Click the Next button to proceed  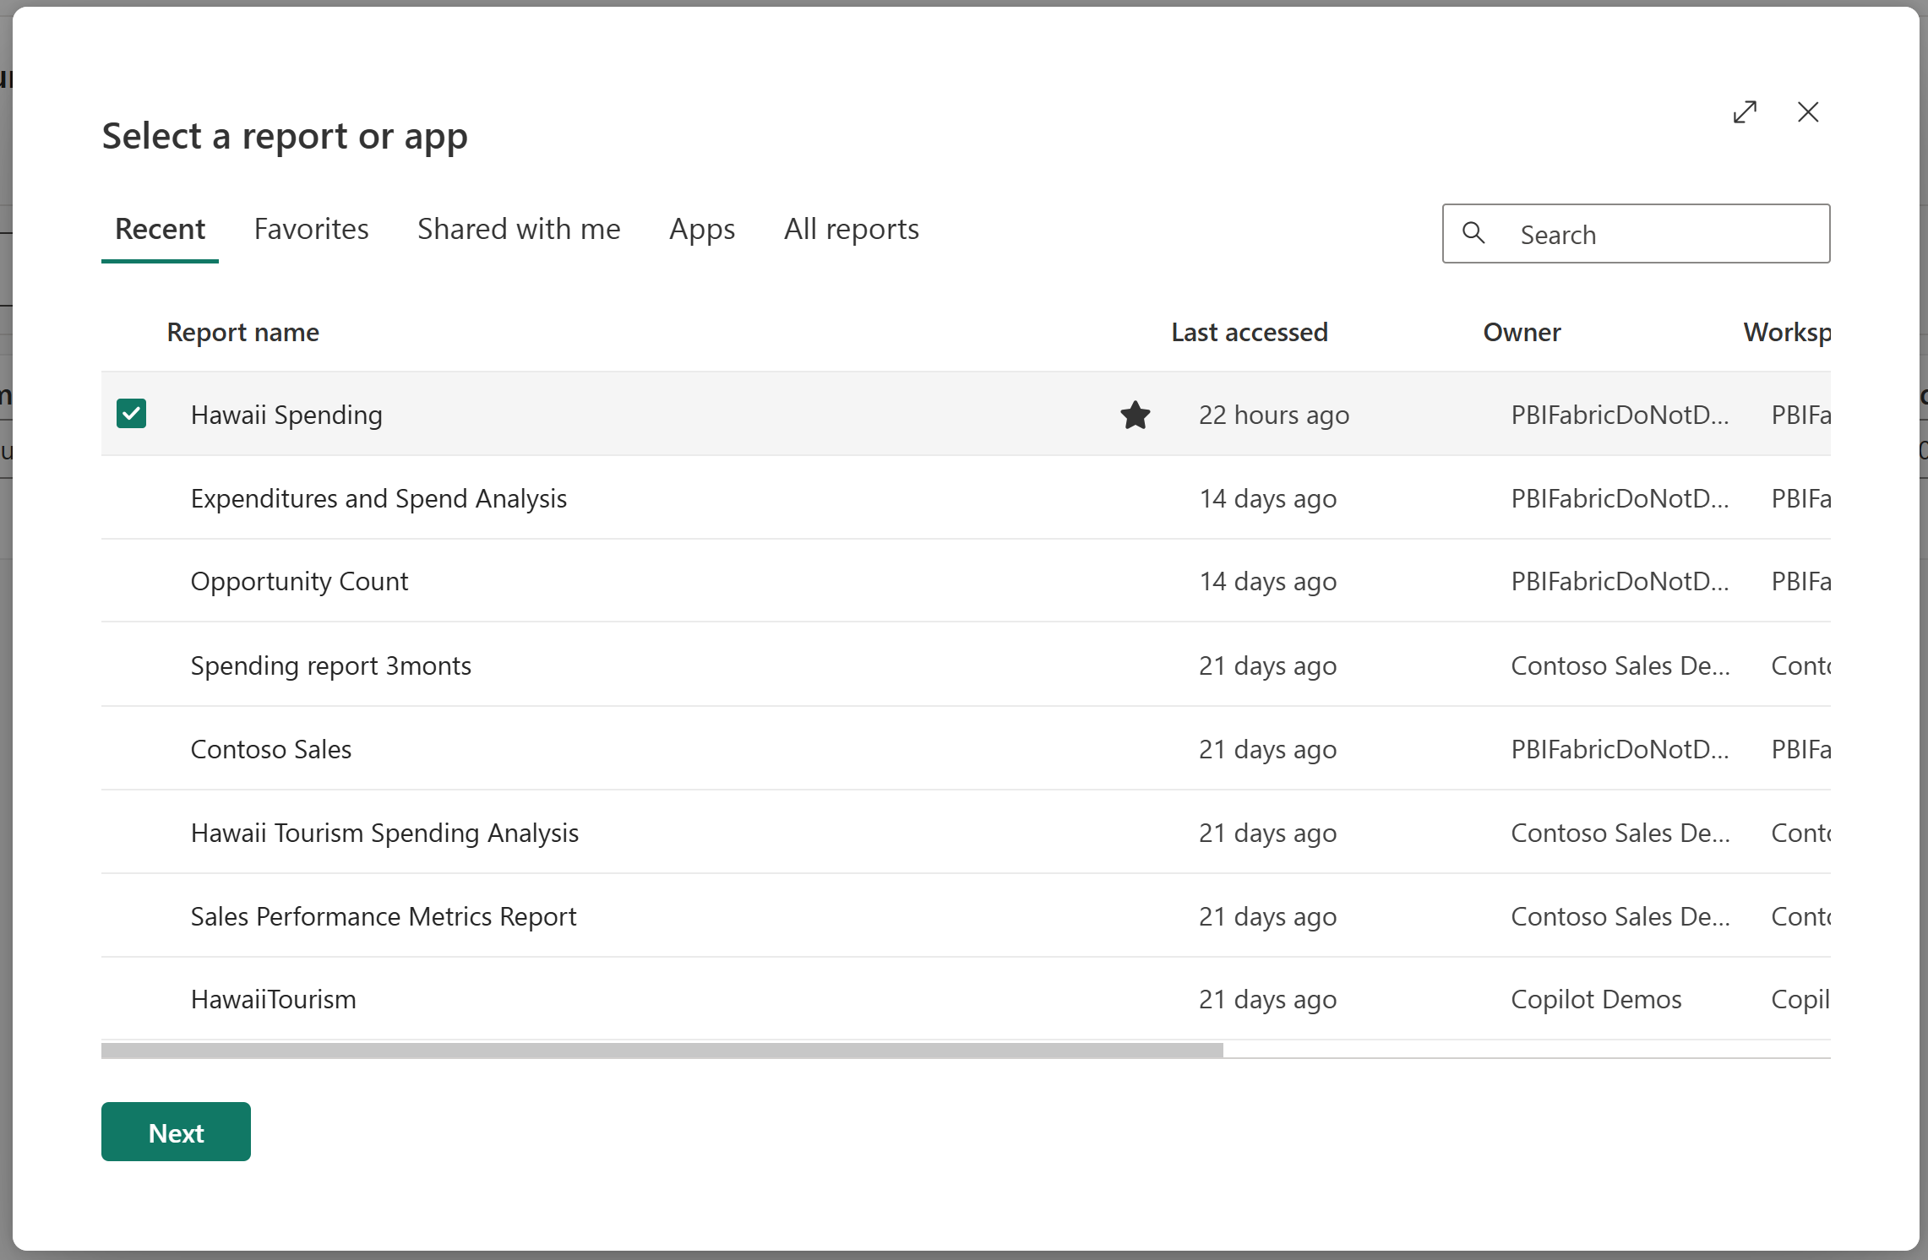(174, 1132)
